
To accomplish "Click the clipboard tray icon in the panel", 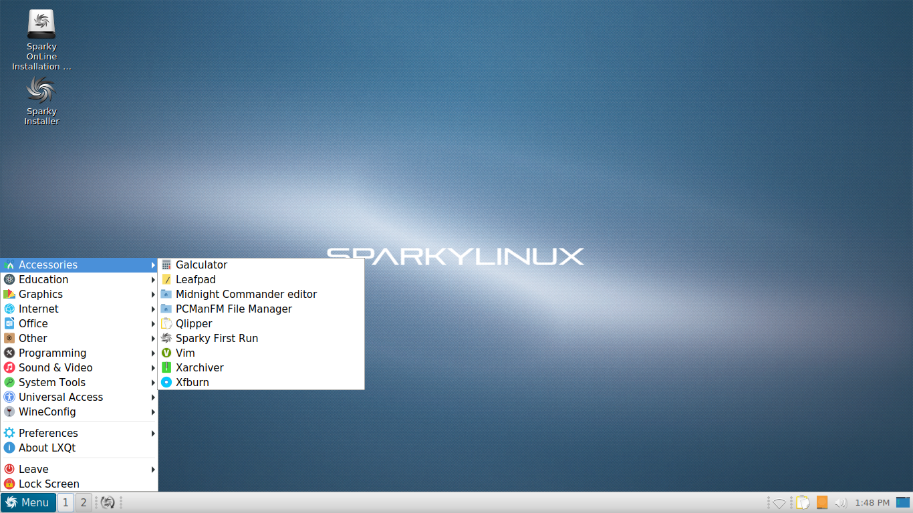I will click(x=803, y=502).
